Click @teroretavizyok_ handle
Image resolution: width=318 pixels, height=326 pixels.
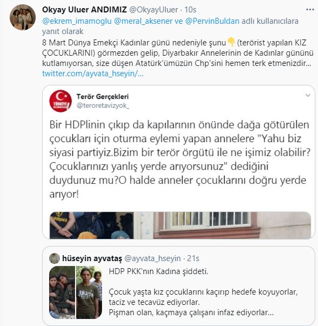tap(103, 105)
